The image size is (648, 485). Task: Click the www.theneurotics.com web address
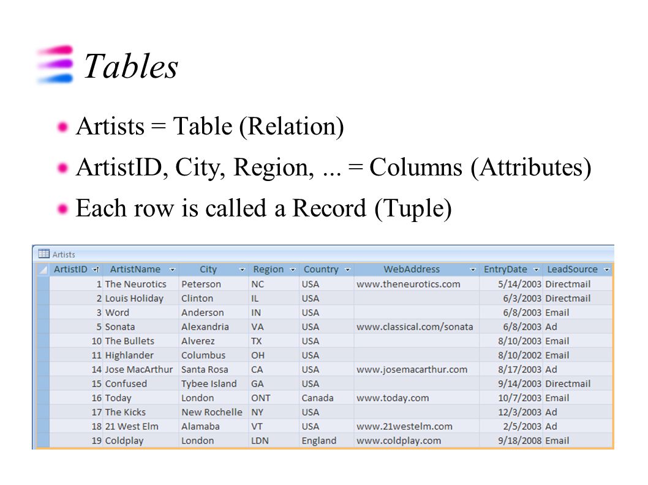coord(409,284)
